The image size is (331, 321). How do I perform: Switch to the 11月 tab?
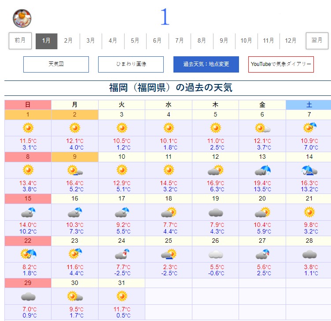coord(268,41)
